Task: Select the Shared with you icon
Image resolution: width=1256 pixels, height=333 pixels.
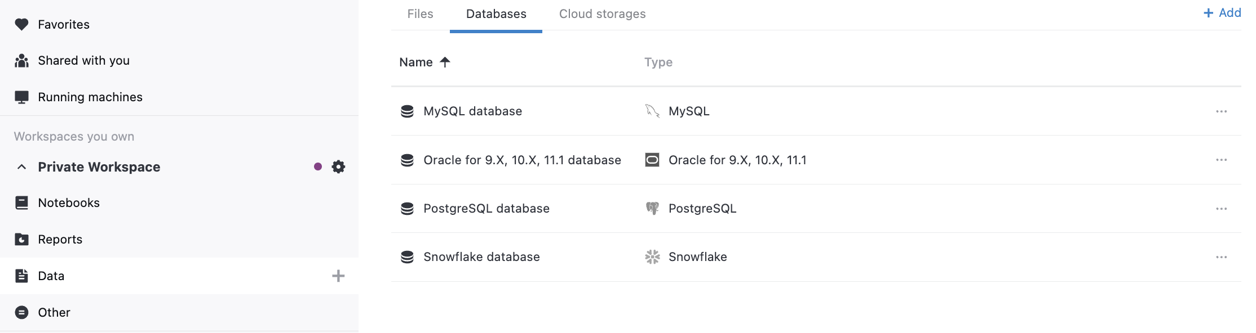Action: coord(21,60)
